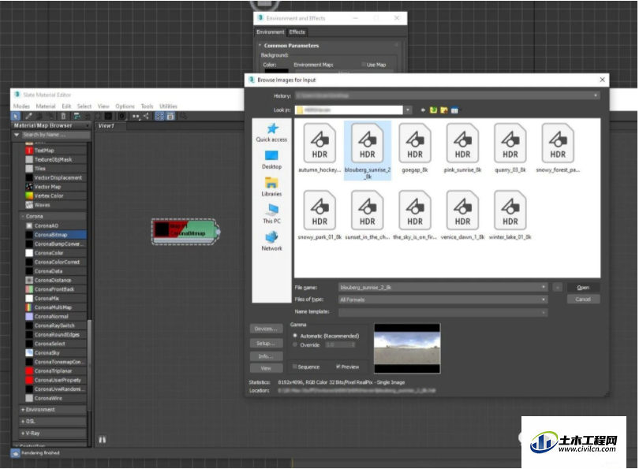Pick material from object with eyedropper
Viewport: 639px width, 469px height.
click(x=28, y=117)
